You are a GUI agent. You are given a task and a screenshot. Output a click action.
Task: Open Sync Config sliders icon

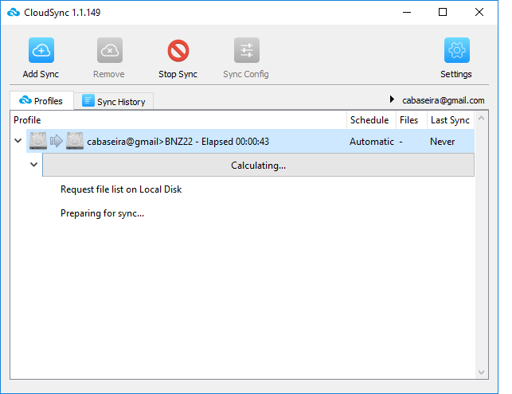247,50
